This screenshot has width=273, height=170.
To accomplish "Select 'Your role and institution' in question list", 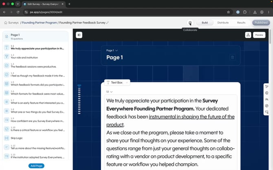I will coord(24,57).
